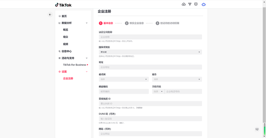
Task: Click the home icon next to 首页
Action: (x=59, y=16)
